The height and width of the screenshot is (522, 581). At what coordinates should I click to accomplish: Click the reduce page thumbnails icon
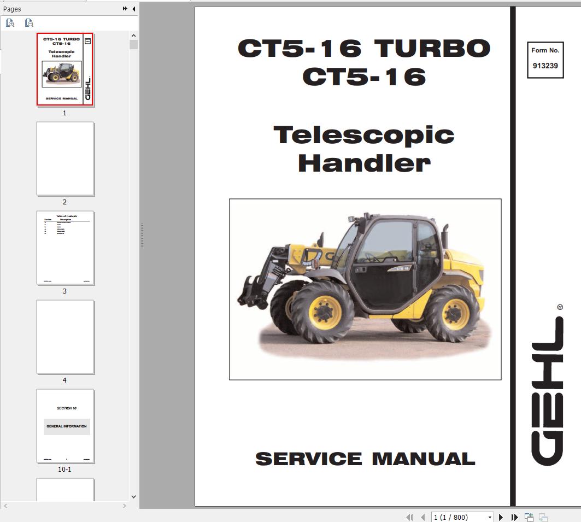(x=29, y=23)
